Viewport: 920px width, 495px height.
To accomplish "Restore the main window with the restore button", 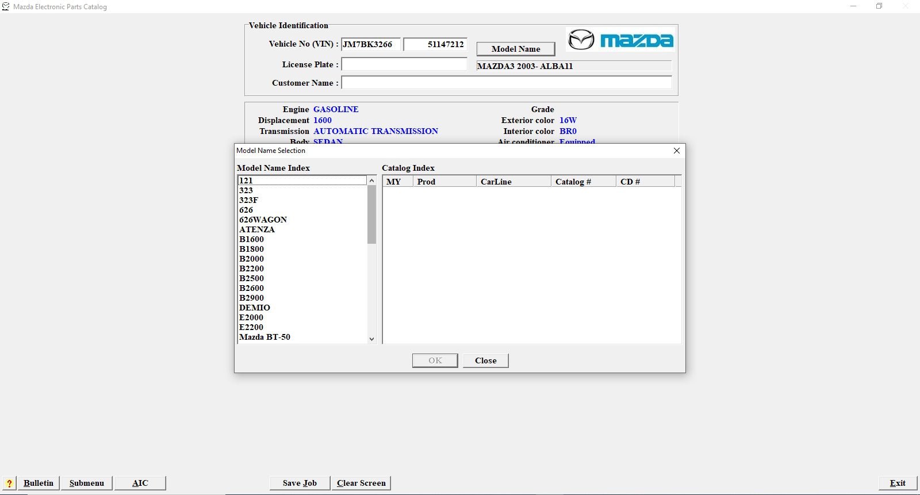I will click(879, 6).
